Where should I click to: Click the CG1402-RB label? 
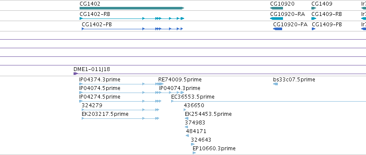point(95,14)
